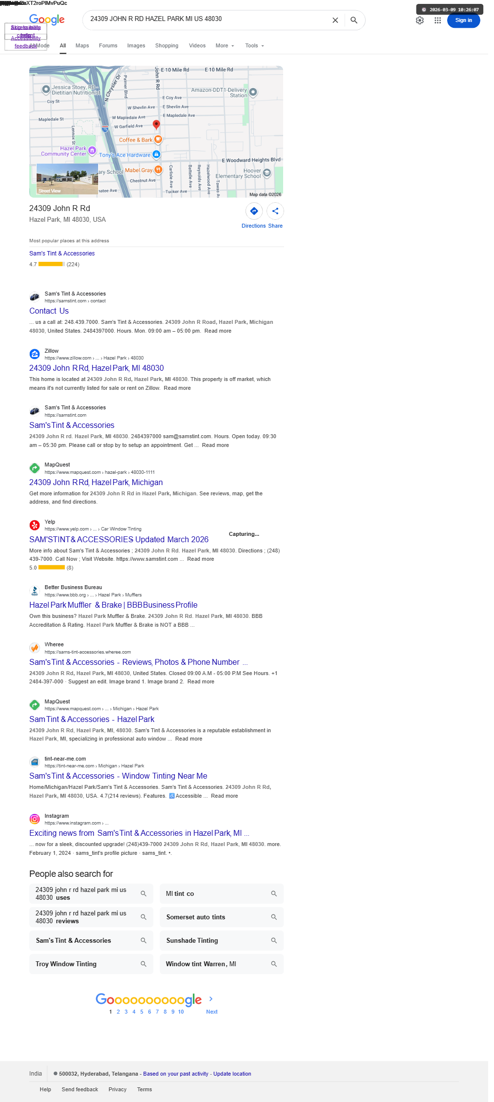Click the magnifier search icon
The image size is (494, 1102).
tap(354, 21)
